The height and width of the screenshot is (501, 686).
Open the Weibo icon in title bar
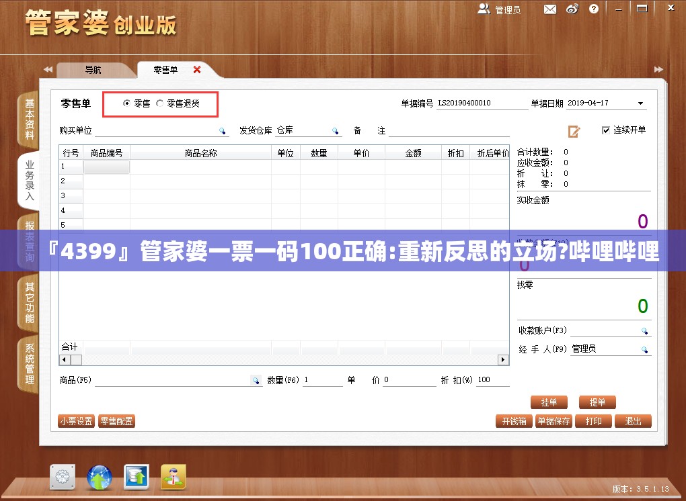(572, 9)
